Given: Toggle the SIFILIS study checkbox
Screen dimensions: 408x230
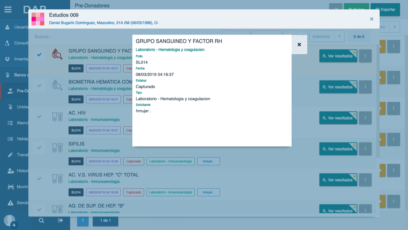Looking at the screenshot, I should click(39, 148).
